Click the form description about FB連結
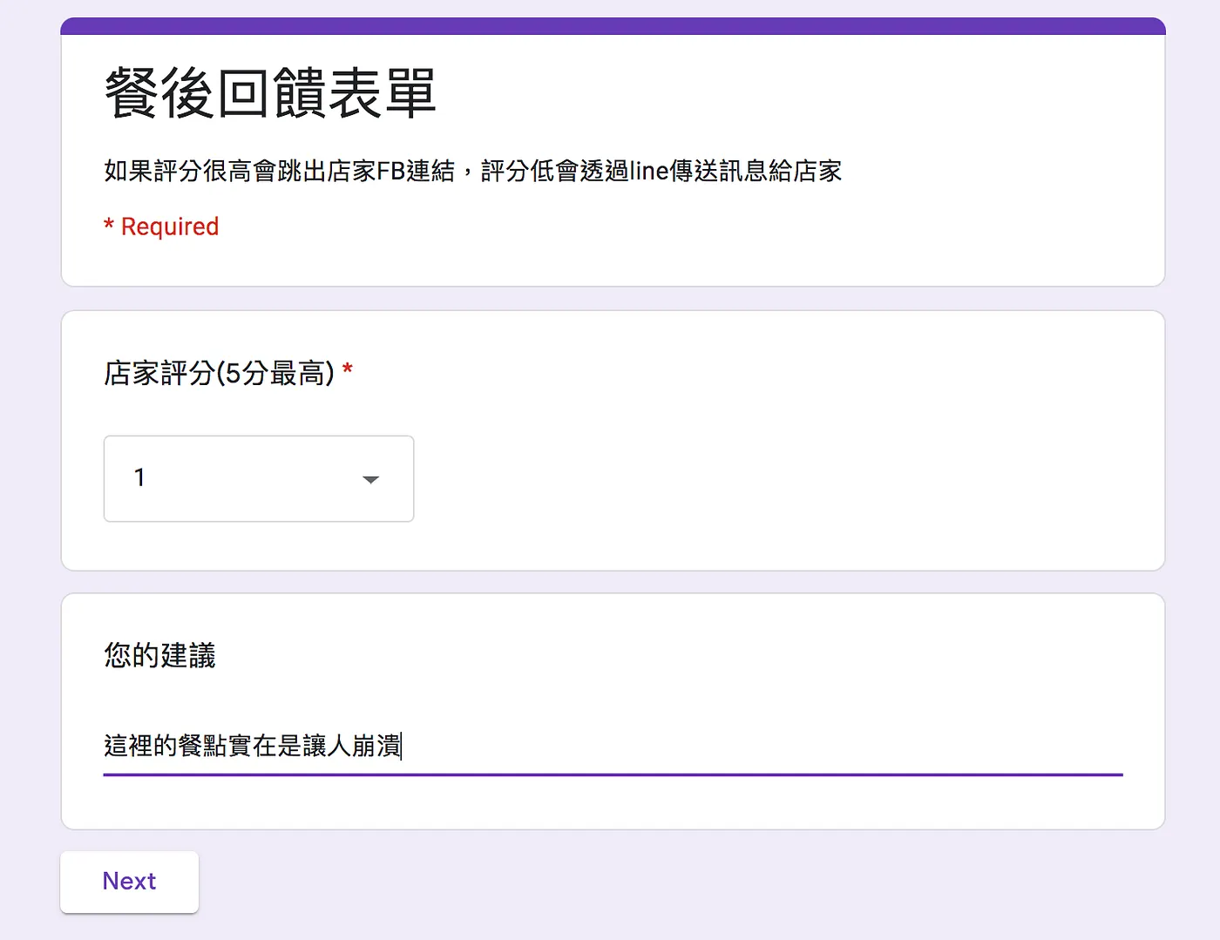 click(473, 171)
